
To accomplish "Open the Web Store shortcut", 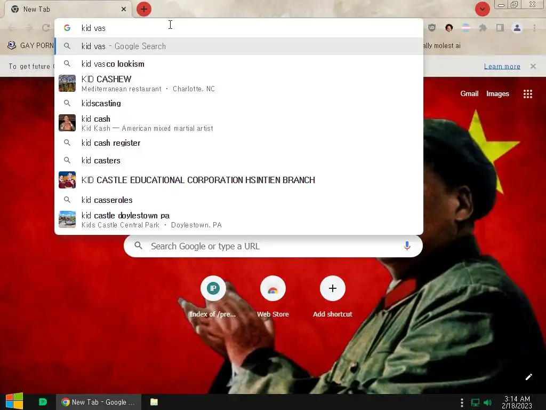I will 272,296.
